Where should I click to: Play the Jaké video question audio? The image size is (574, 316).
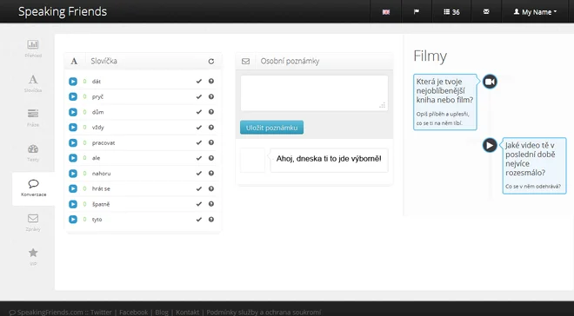click(x=490, y=145)
